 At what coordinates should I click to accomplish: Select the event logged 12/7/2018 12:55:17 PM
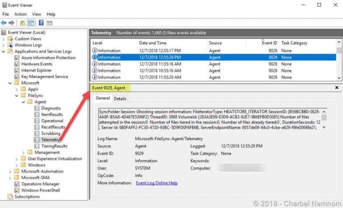(x=213, y=51)
